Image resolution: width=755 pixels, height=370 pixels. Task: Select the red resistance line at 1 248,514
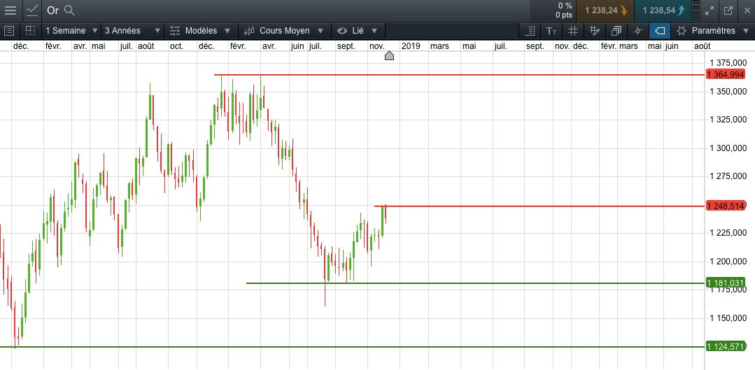tap(539, 206)
